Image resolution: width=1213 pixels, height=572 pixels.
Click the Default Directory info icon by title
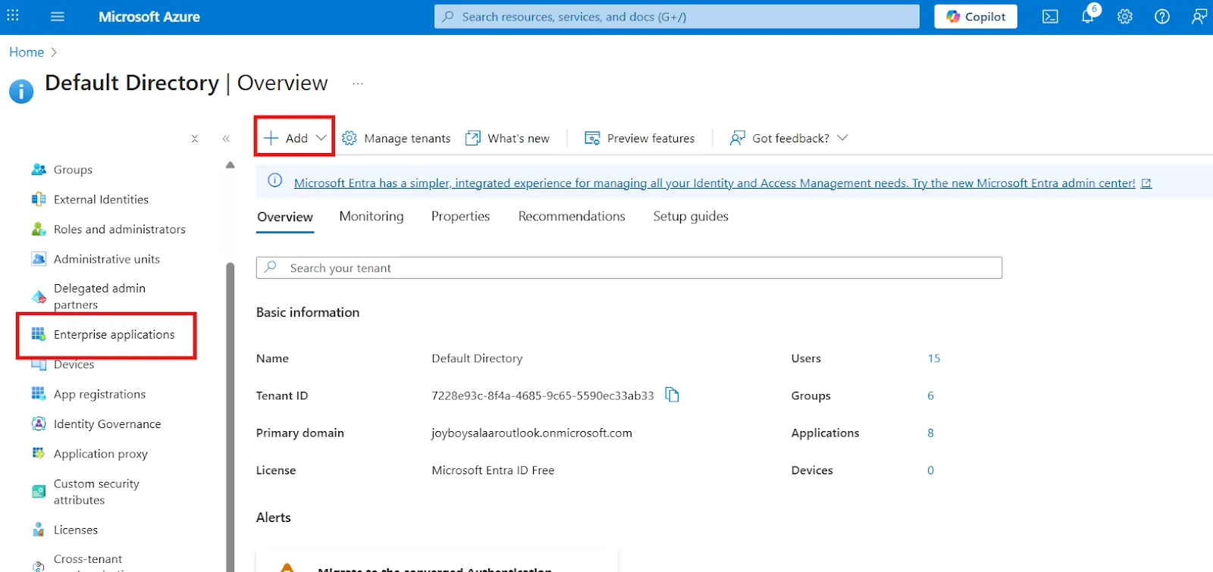(x=21, y=91)
